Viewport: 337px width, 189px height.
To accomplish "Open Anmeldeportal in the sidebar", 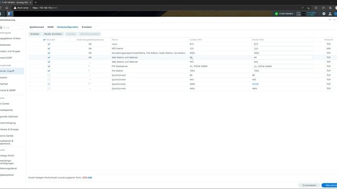I will (x=6, y=110).
